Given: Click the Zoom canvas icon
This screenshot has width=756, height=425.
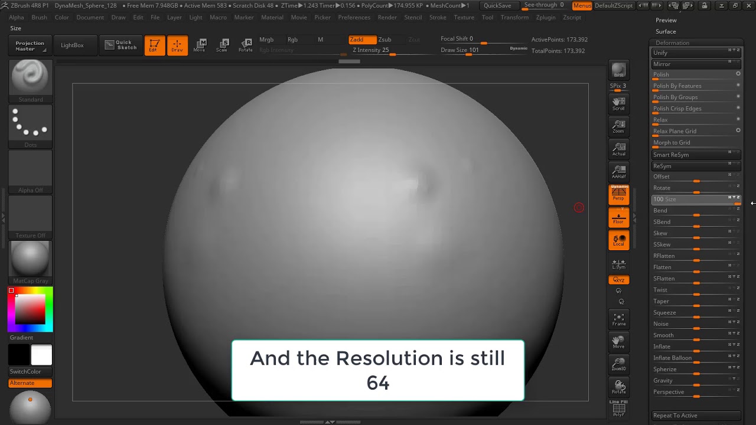Looking at the screenshot, I should tap(618, 126).
